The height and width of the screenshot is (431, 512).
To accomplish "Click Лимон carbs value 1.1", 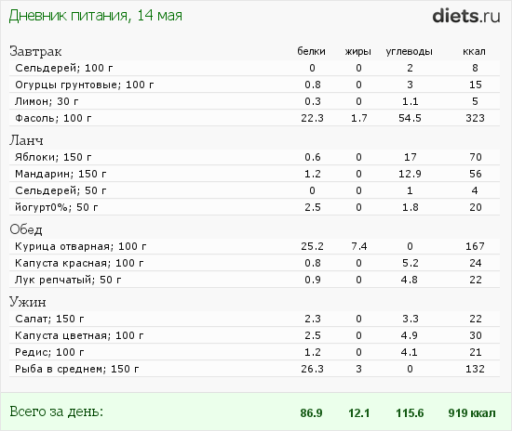I will point(411,101).
